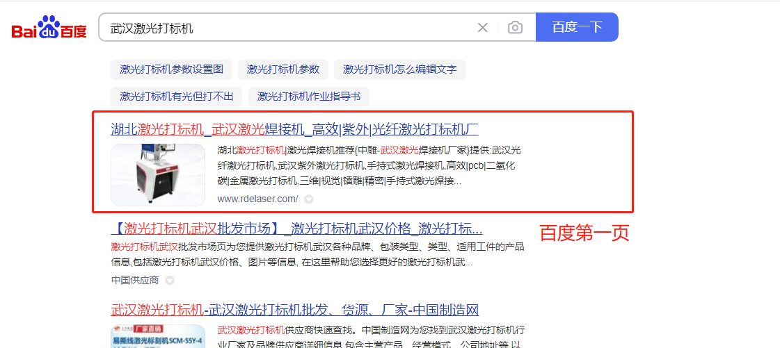Viewport: 780px width, 348px height.
Task: Open the 激光打标机作业指导书 suggestion
Action: pos(309,97)
